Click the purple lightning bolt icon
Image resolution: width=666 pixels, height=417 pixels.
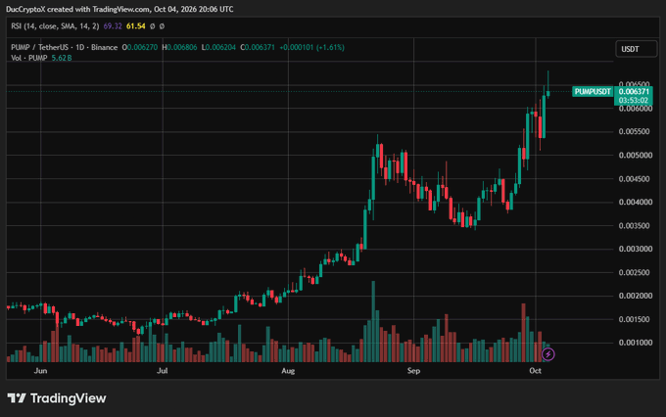[x=547, y=354]
